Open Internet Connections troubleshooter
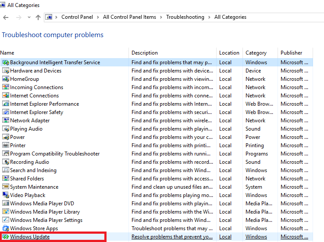The image size is (324, 242). pos(35,96)
